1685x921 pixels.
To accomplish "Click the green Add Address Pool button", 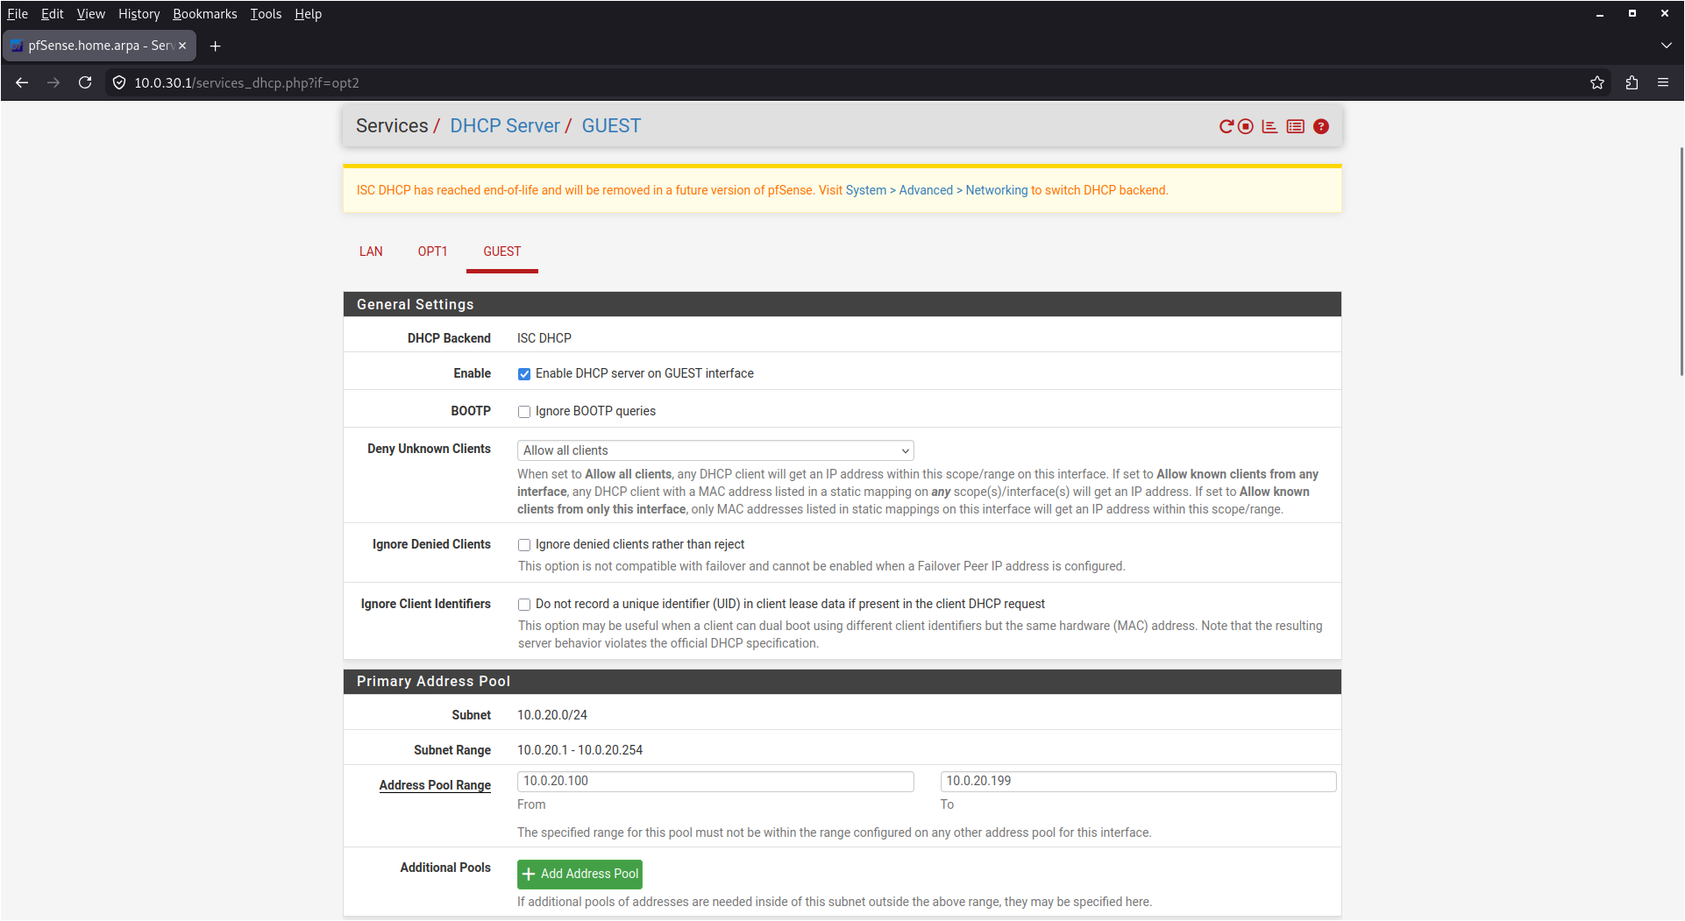I will (x=579, y=874).
